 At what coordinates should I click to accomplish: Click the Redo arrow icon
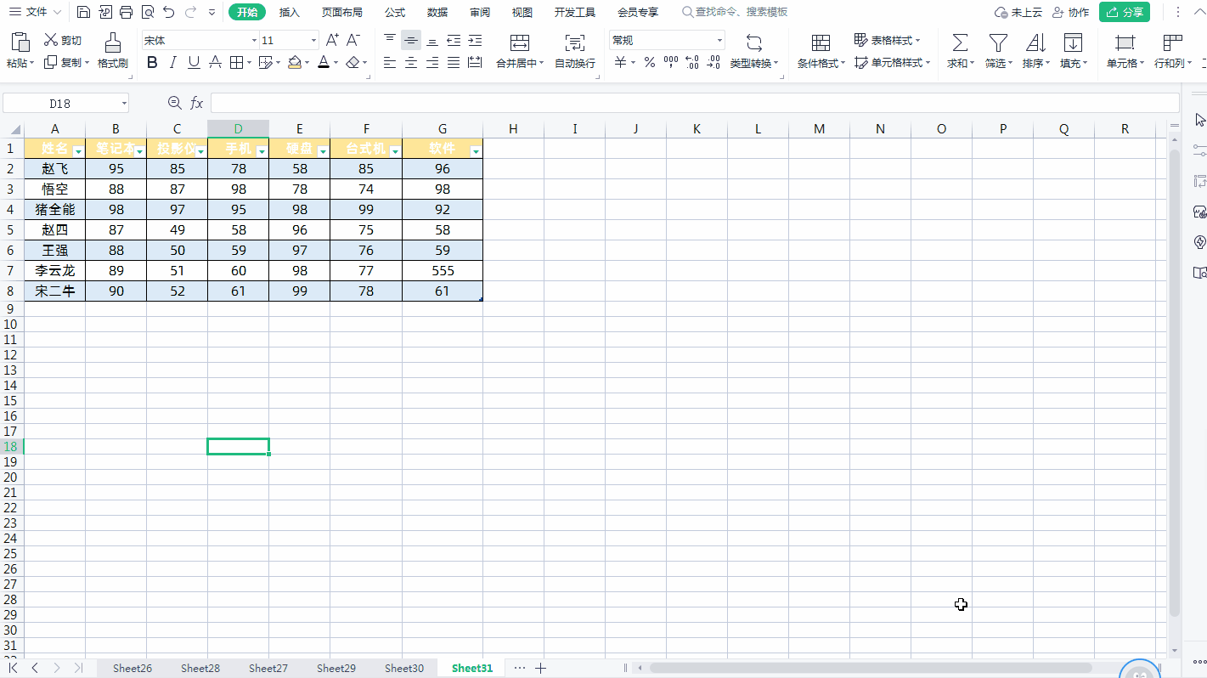[190, 12]
